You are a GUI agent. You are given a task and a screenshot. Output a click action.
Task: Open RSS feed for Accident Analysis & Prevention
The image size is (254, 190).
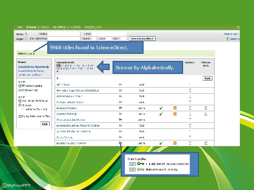175,143
